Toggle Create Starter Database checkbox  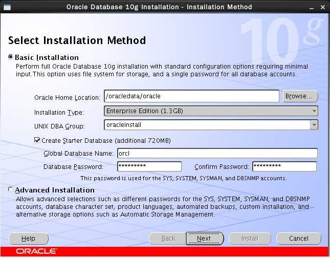point(37,140)
